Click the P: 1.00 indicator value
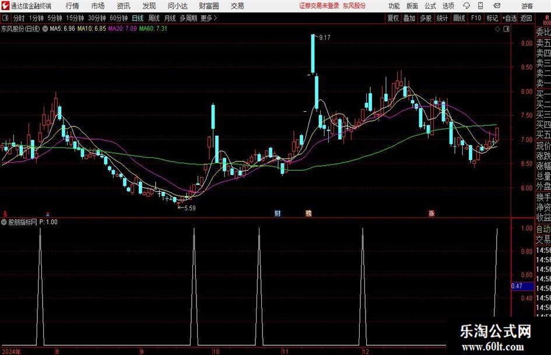 pos(48,222)
